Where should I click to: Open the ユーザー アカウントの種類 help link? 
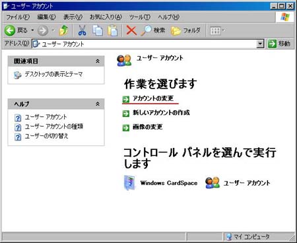coord(53,126)
